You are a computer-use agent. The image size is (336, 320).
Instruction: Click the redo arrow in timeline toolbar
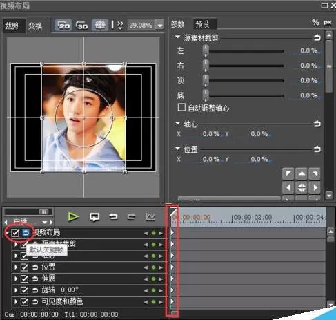(132, 217)
